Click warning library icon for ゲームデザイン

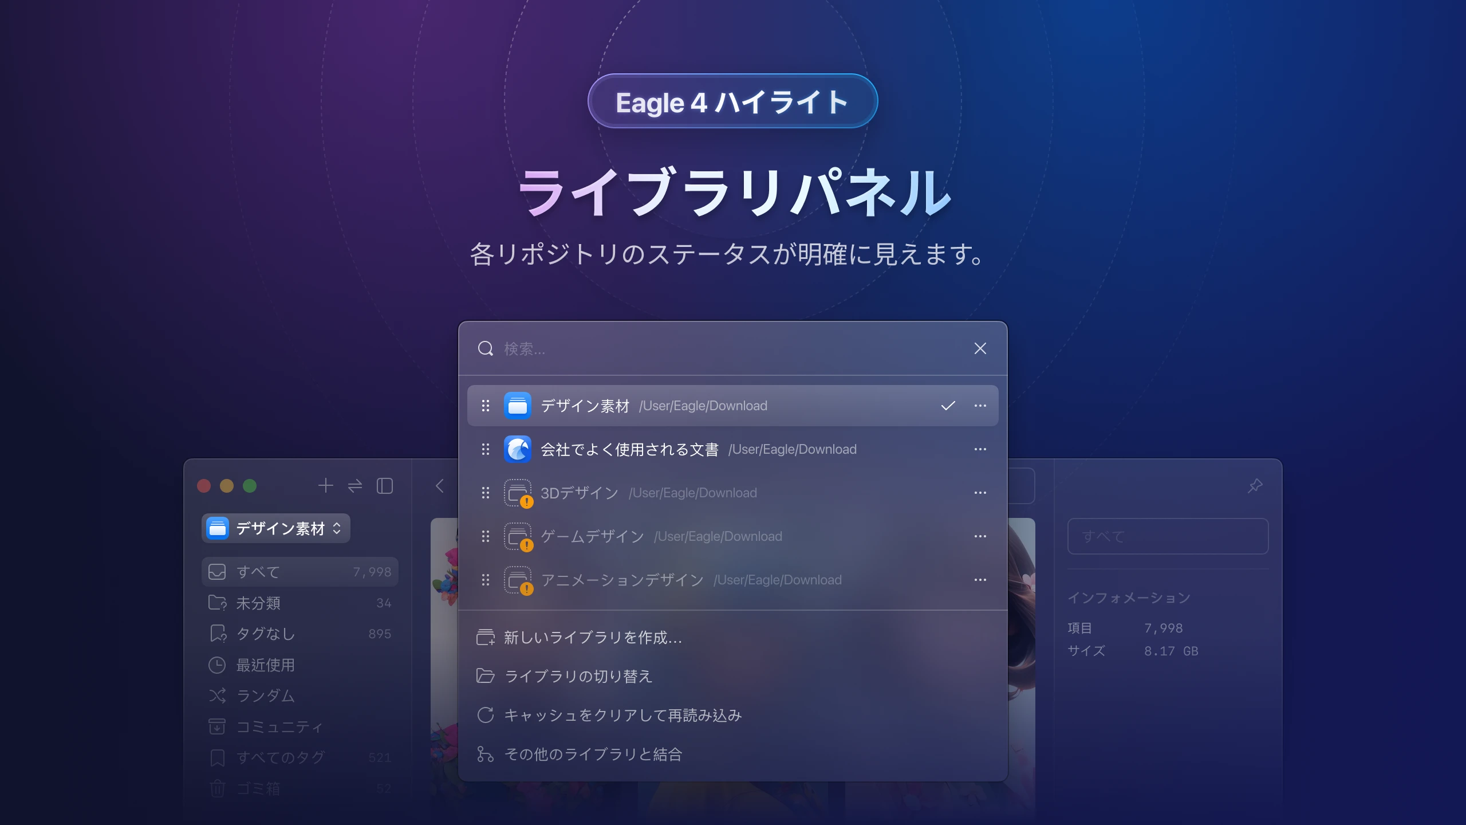pyautogui.click(x=518, y=537)
